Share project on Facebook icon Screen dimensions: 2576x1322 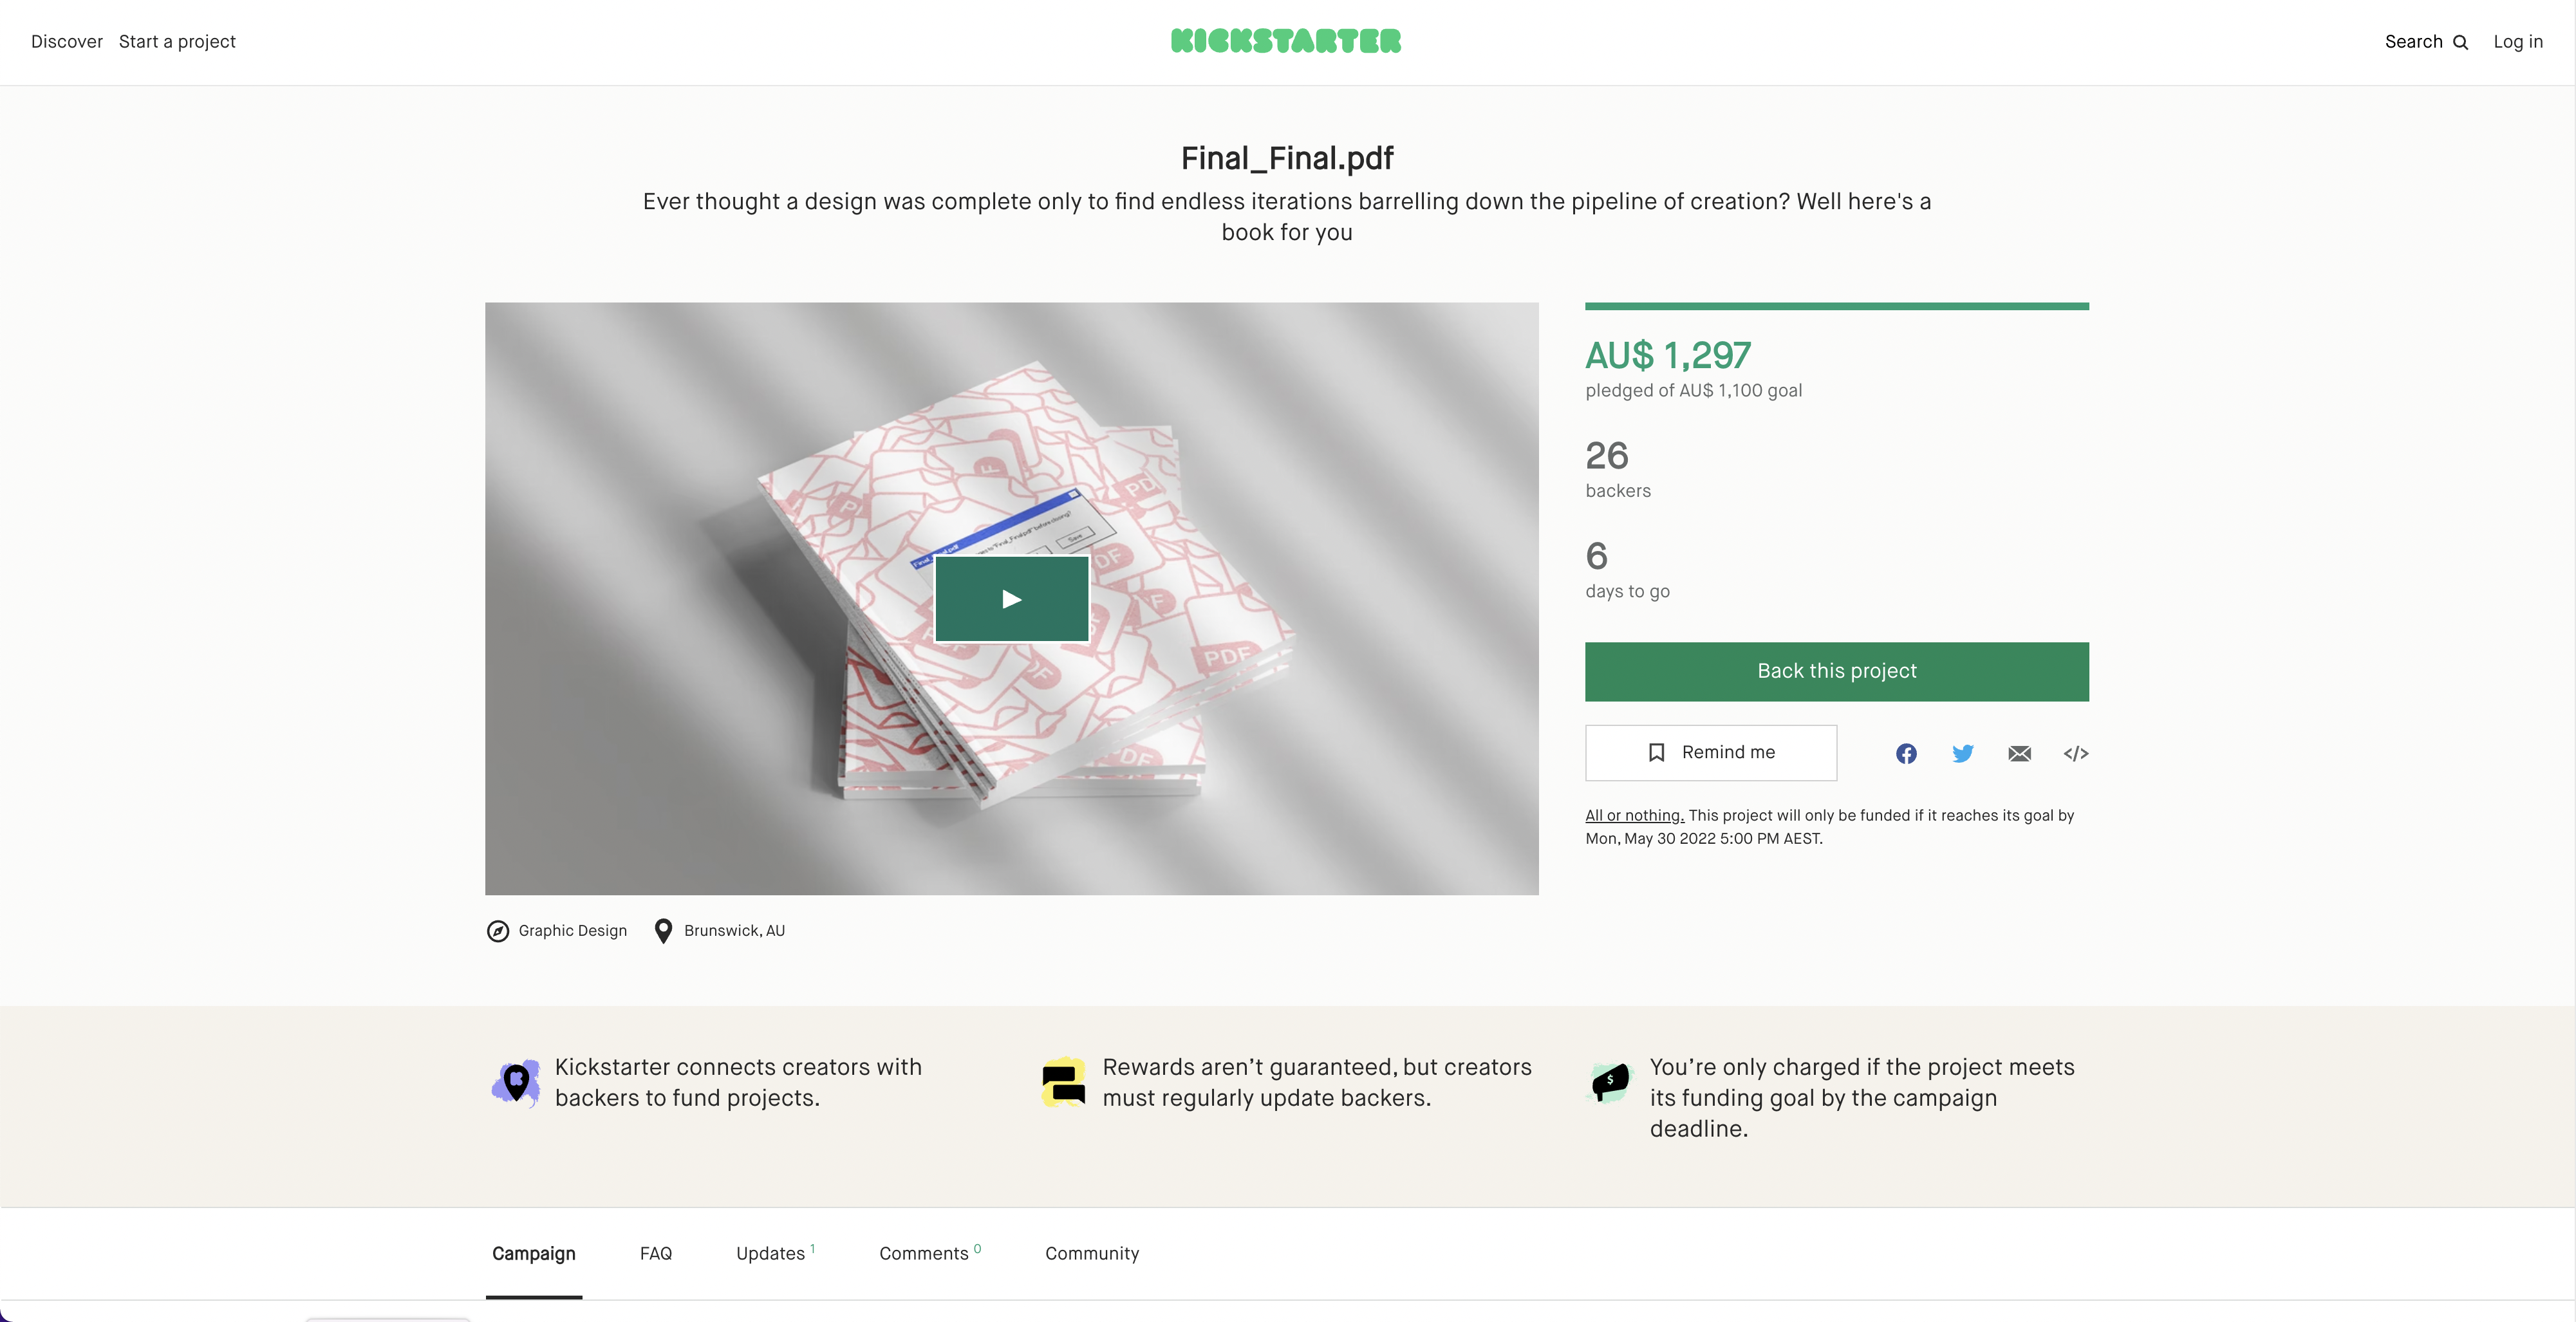tap(1906, 753)
